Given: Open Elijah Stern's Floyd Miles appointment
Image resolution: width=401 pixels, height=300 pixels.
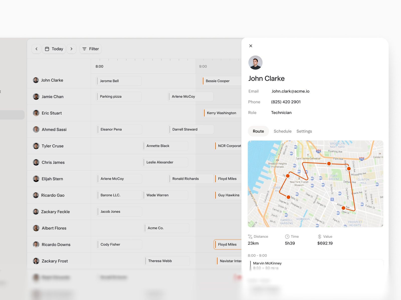Looking at the screenshot, I should 228,179.
